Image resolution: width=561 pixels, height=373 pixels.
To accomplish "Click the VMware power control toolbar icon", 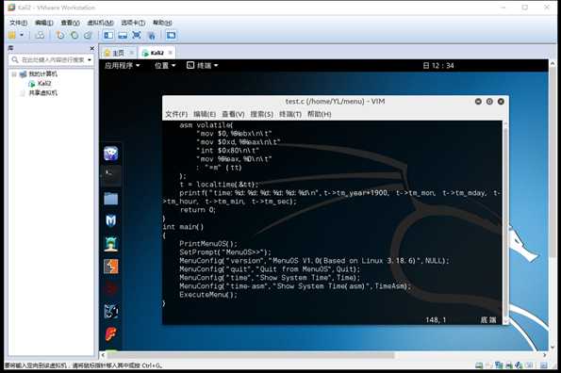I will (x=12, y=35).
